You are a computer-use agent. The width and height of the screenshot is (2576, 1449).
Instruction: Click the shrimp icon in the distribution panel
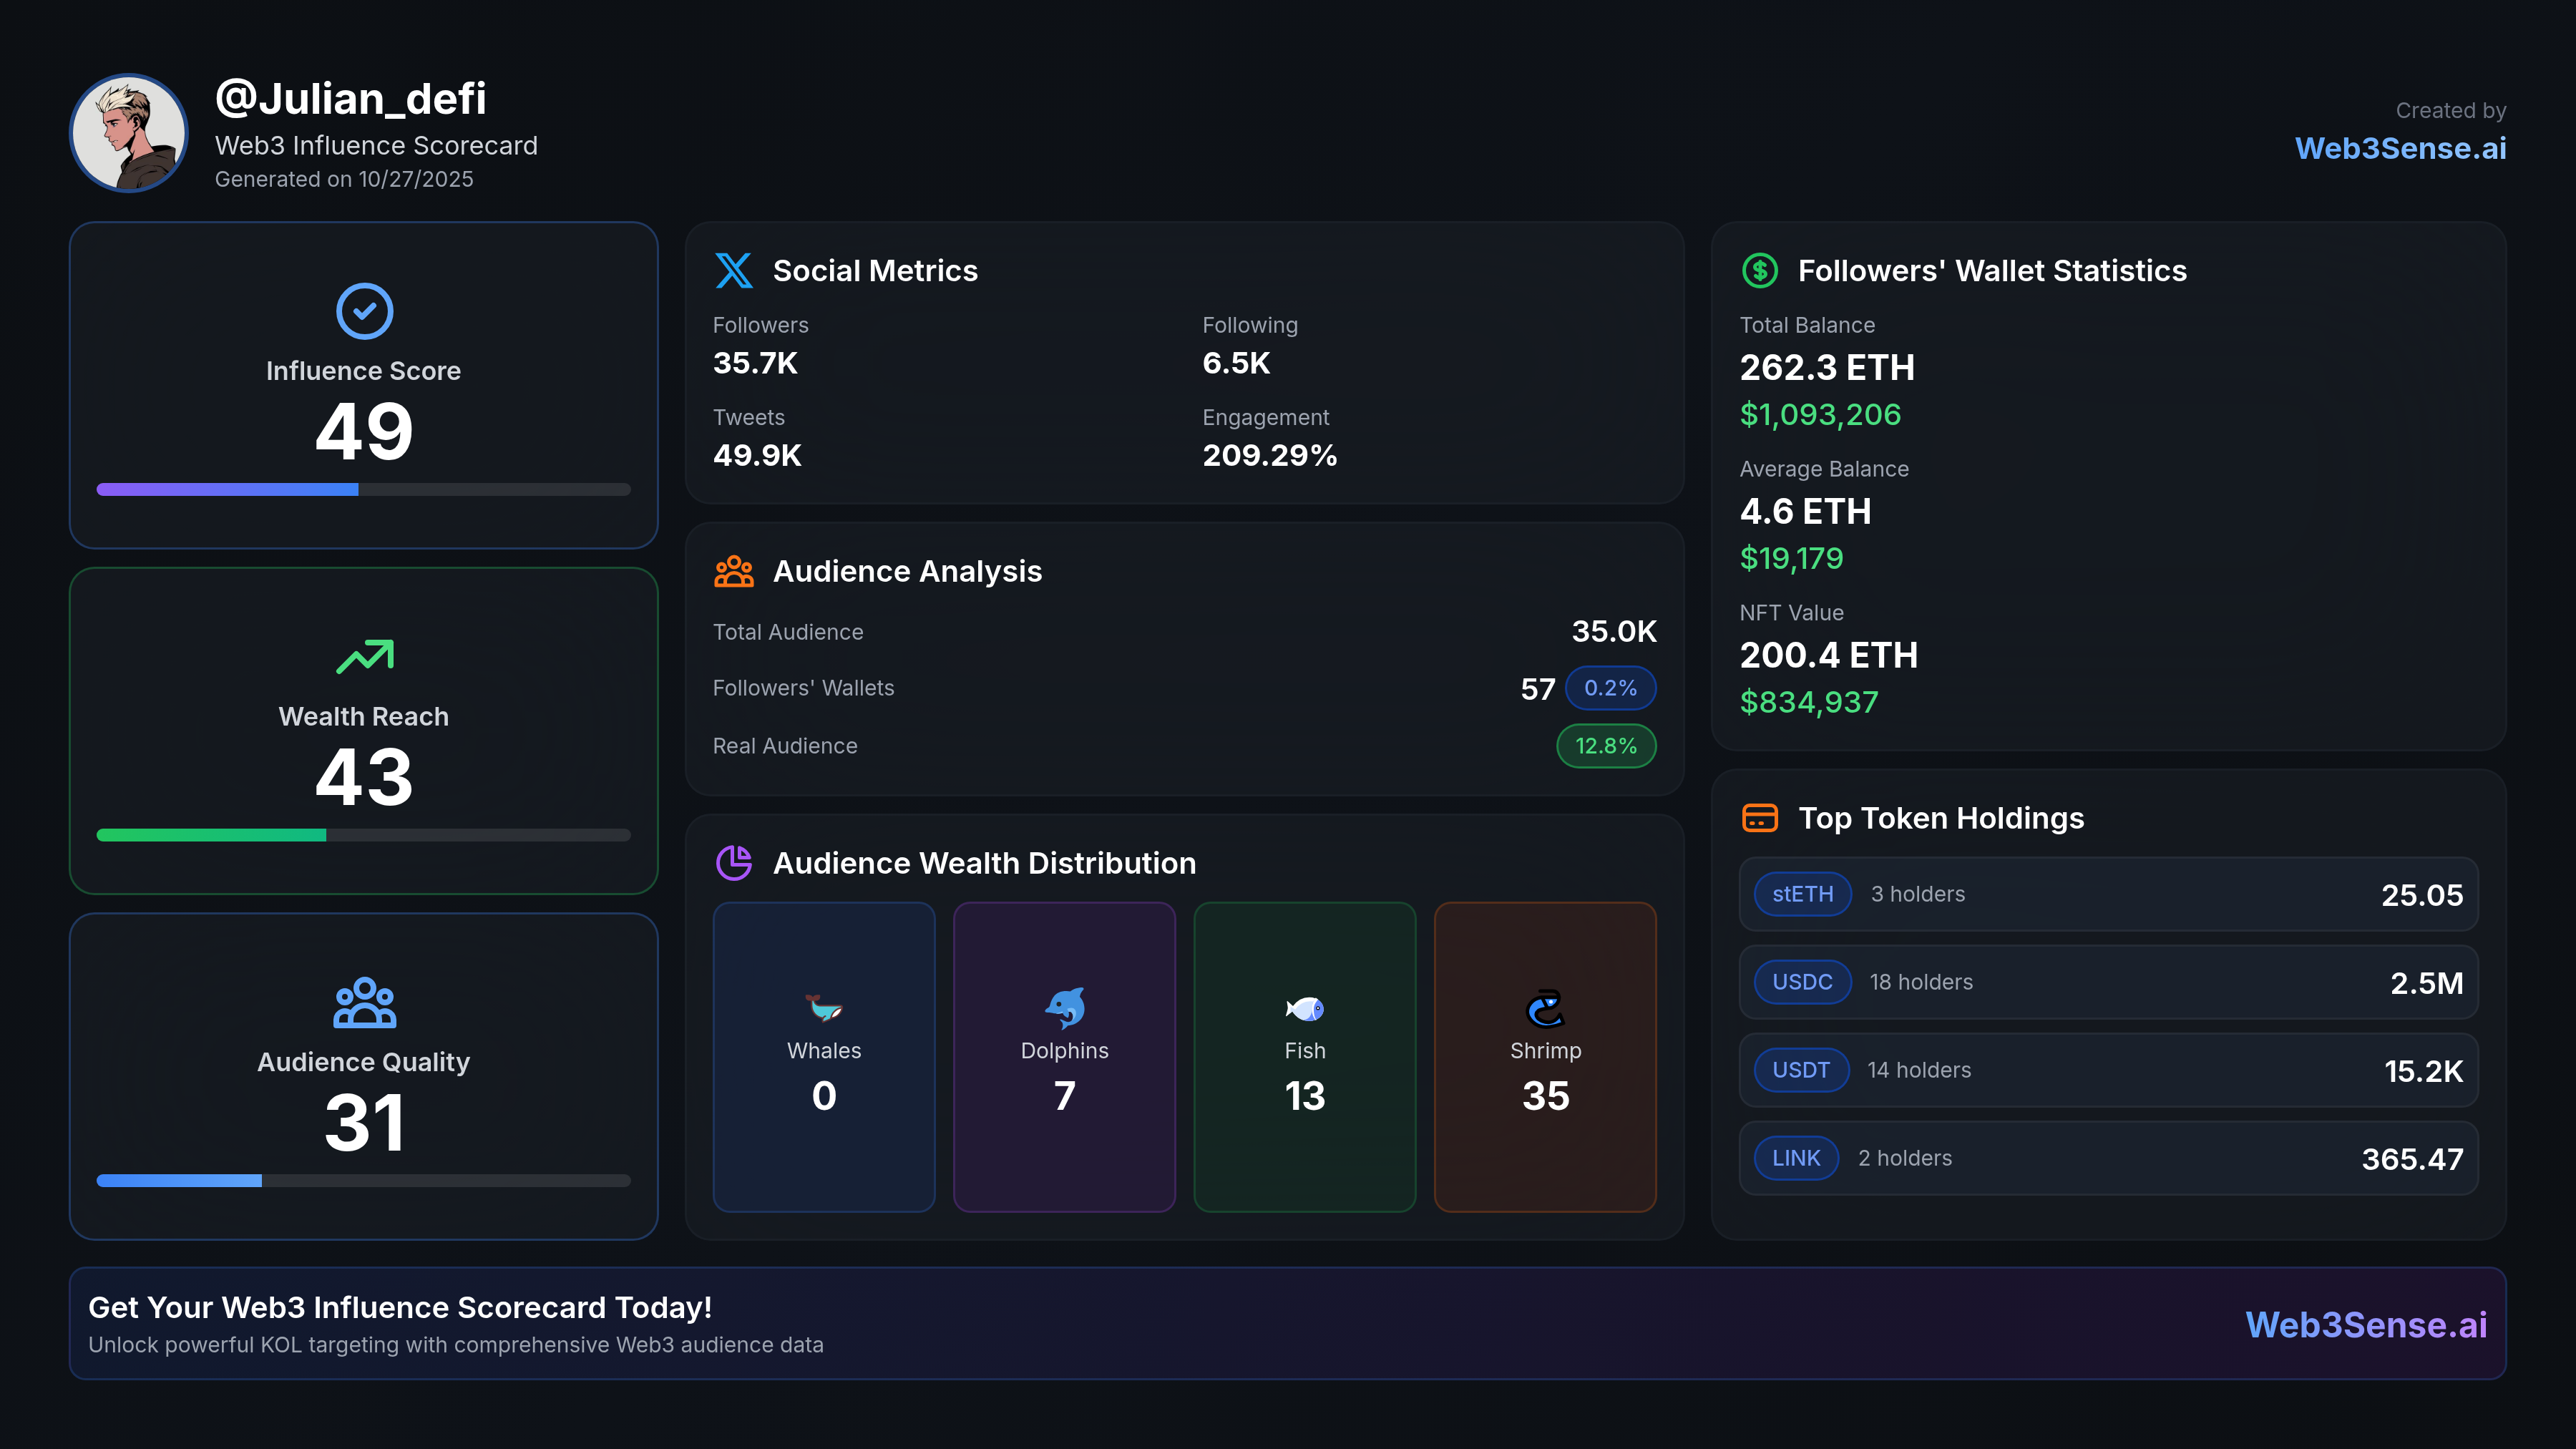(x=1545, y=1009)
